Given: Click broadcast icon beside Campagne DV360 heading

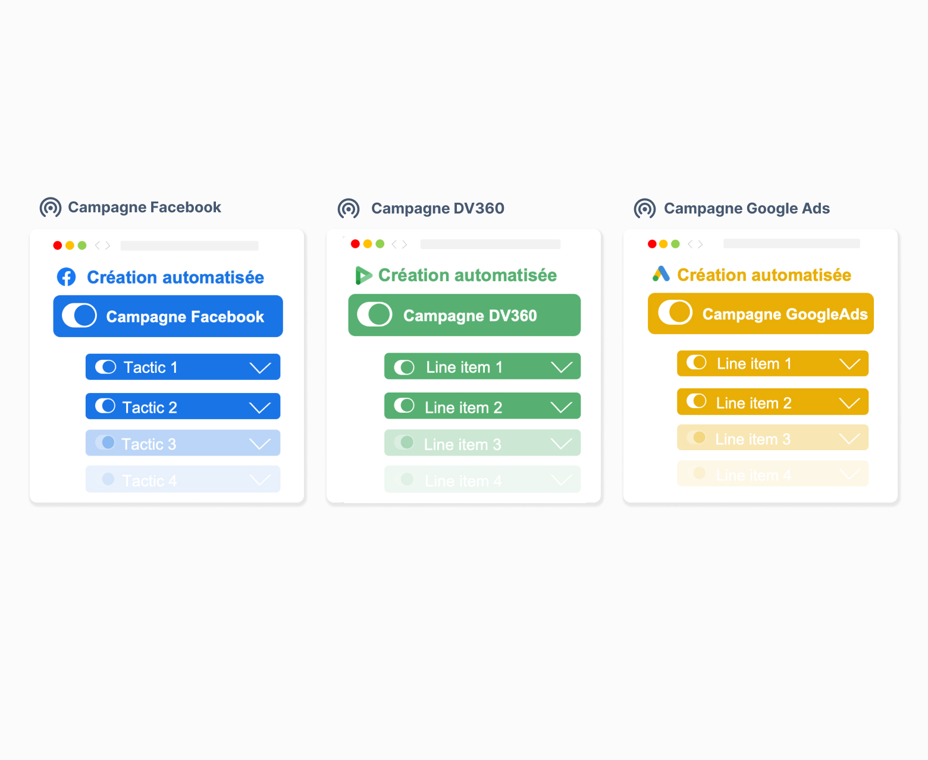Looking at the screenshot, I should coord(349,209).
